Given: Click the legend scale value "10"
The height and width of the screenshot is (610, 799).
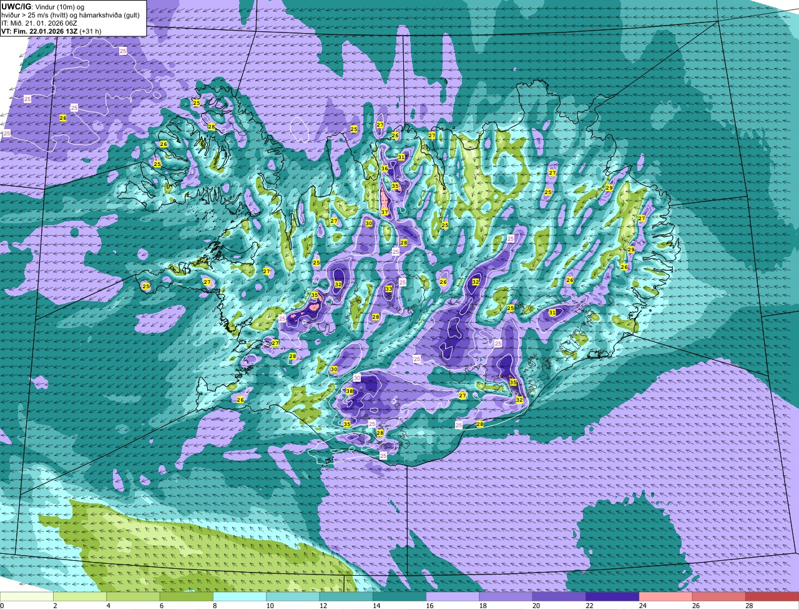Looking at the screenshot, I should pos(270,606).
